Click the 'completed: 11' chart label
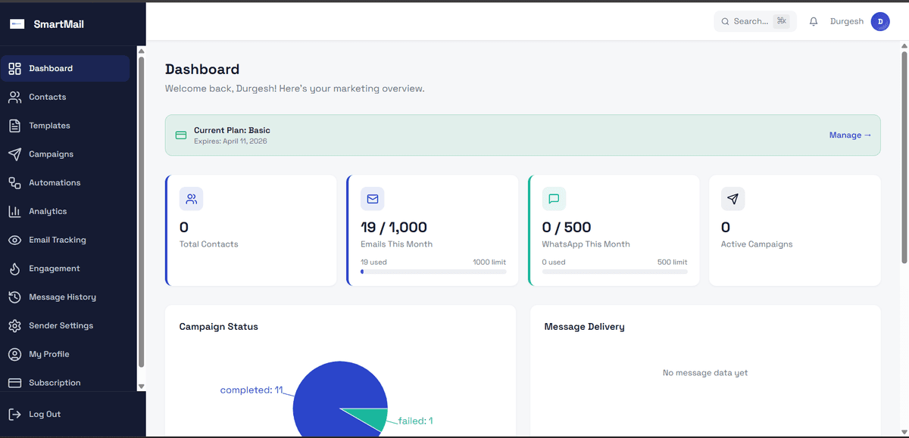Screen dimensions: 909x438 pos(251,390)
